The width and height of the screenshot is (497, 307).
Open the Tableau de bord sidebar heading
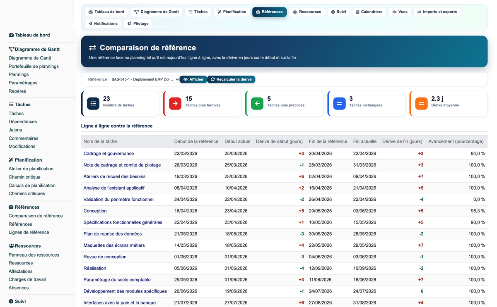(x=29, y=35)
